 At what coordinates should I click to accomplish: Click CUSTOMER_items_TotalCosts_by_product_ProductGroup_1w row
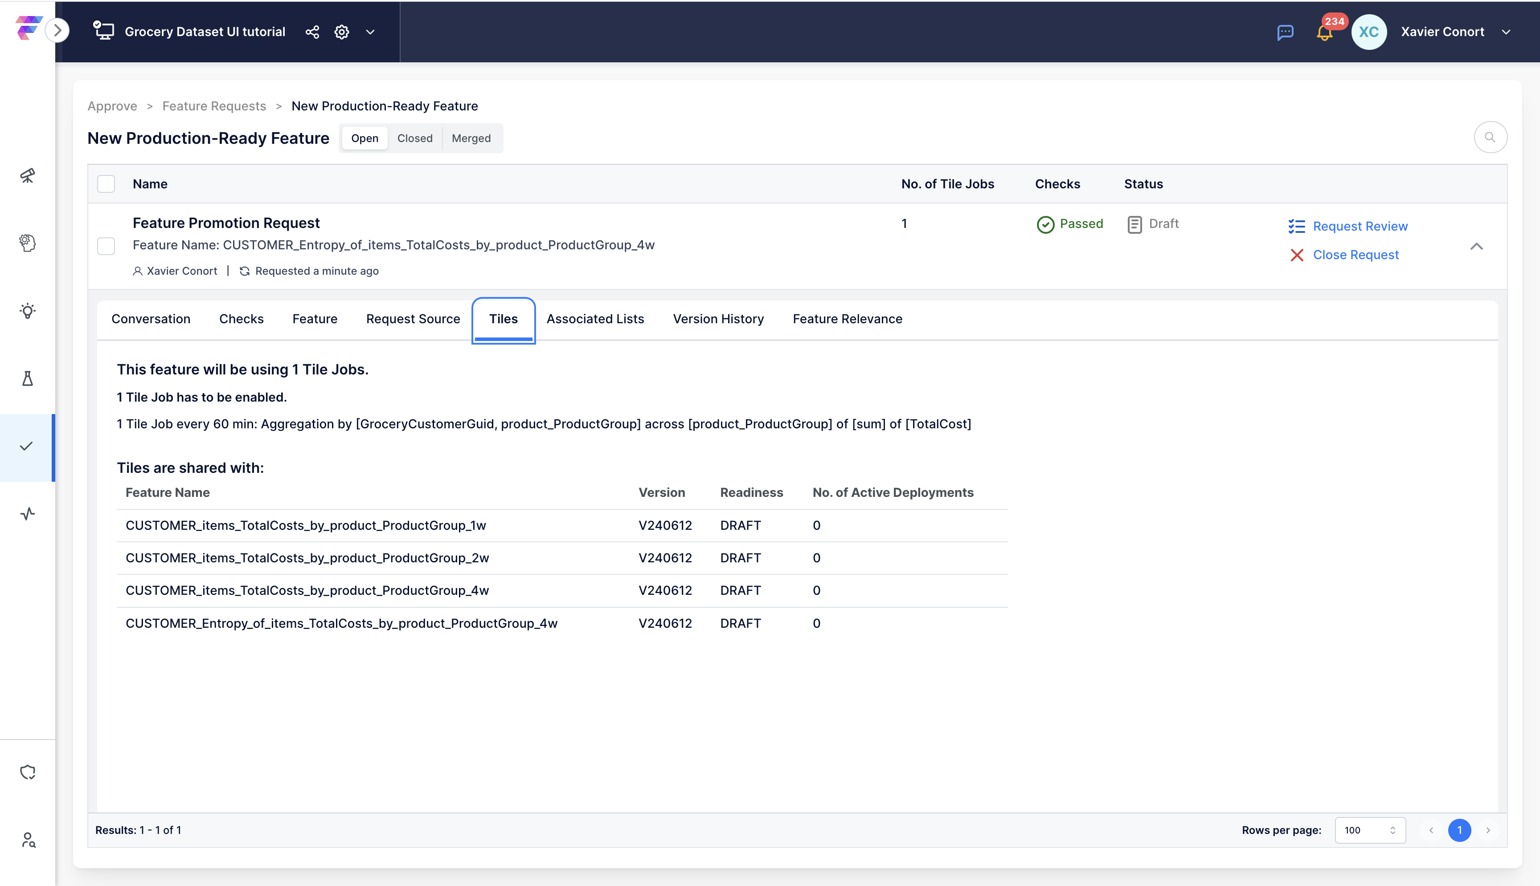pyautogui.click(x=562, y=526)
